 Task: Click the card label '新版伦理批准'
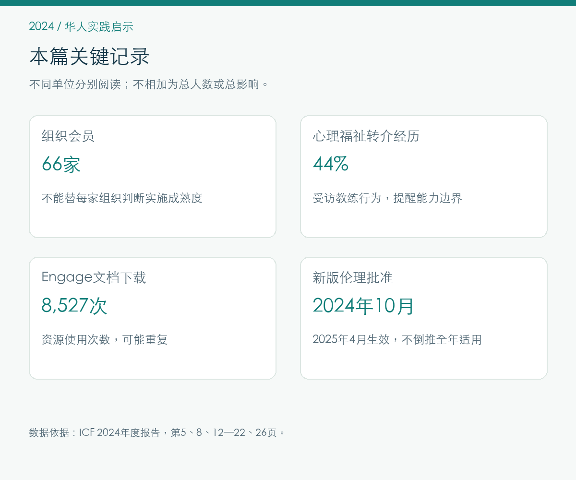353,277
